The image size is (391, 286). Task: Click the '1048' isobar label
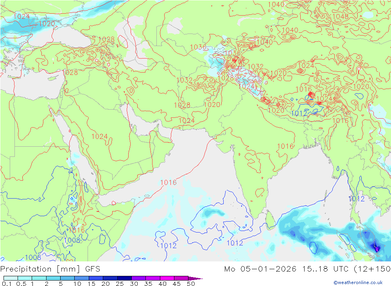tap(341, 16)
